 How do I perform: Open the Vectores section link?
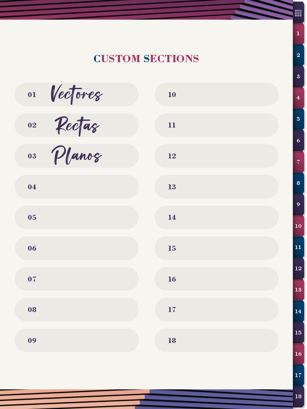tap(76, 95)
